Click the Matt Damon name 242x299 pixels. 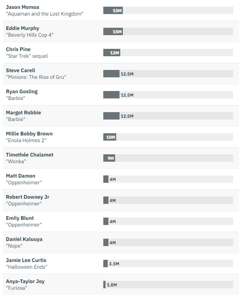pos(21,176)
